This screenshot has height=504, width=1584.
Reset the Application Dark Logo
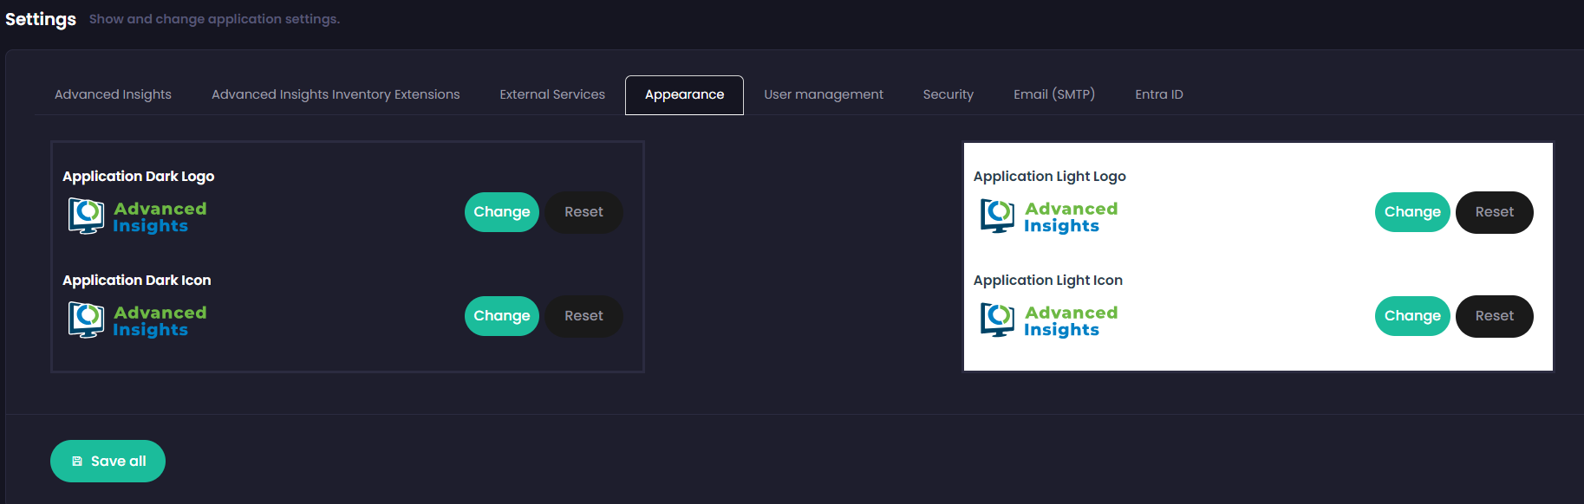coord(583,212)
